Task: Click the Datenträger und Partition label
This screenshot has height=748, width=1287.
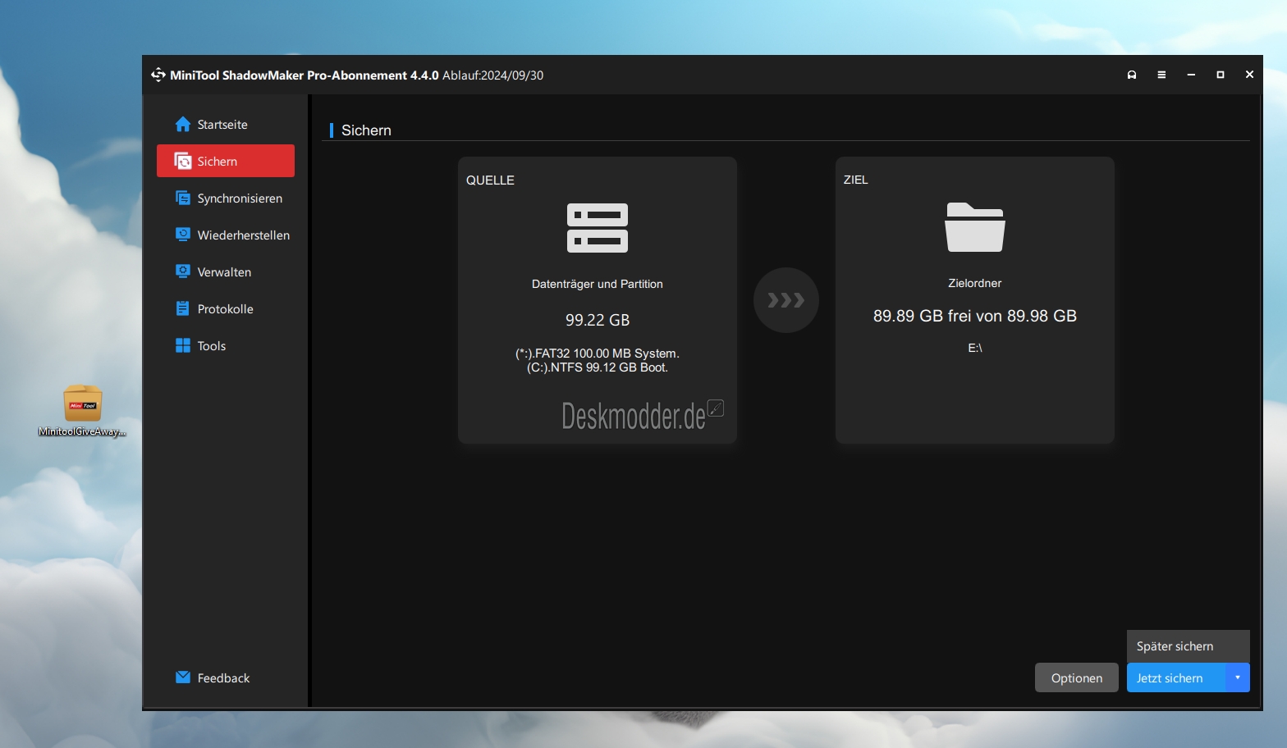Action: coord(598,284)
